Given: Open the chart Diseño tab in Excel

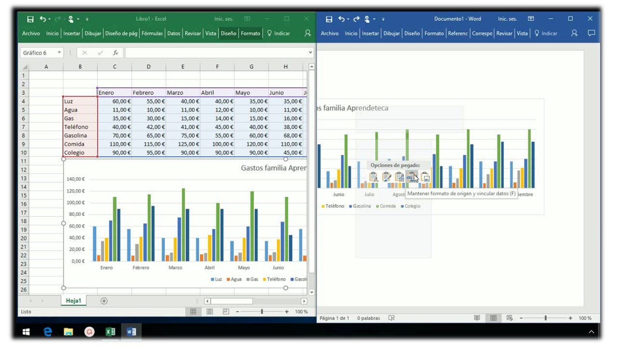Looking at the screenshot, I should pos(228,33).
